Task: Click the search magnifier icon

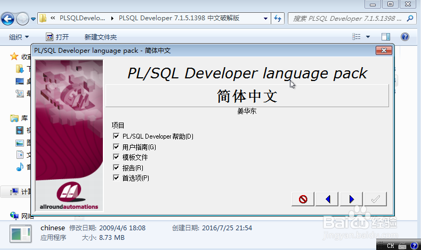Action: tap(410, 18)
